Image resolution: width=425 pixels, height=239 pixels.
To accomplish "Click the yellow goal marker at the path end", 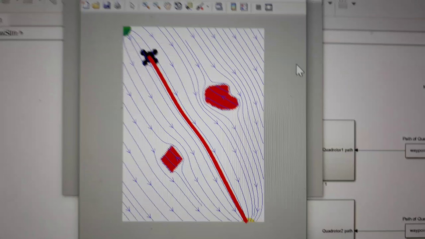I will pos(250,220).
